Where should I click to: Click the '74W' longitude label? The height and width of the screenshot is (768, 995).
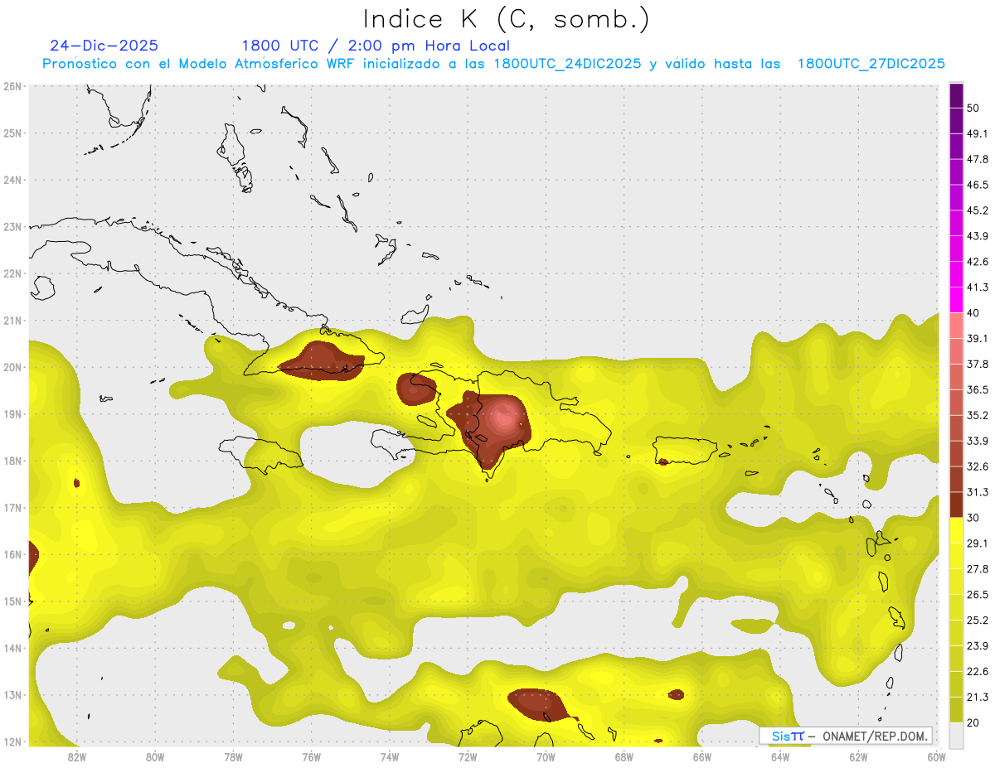click(x=390, y=756)
